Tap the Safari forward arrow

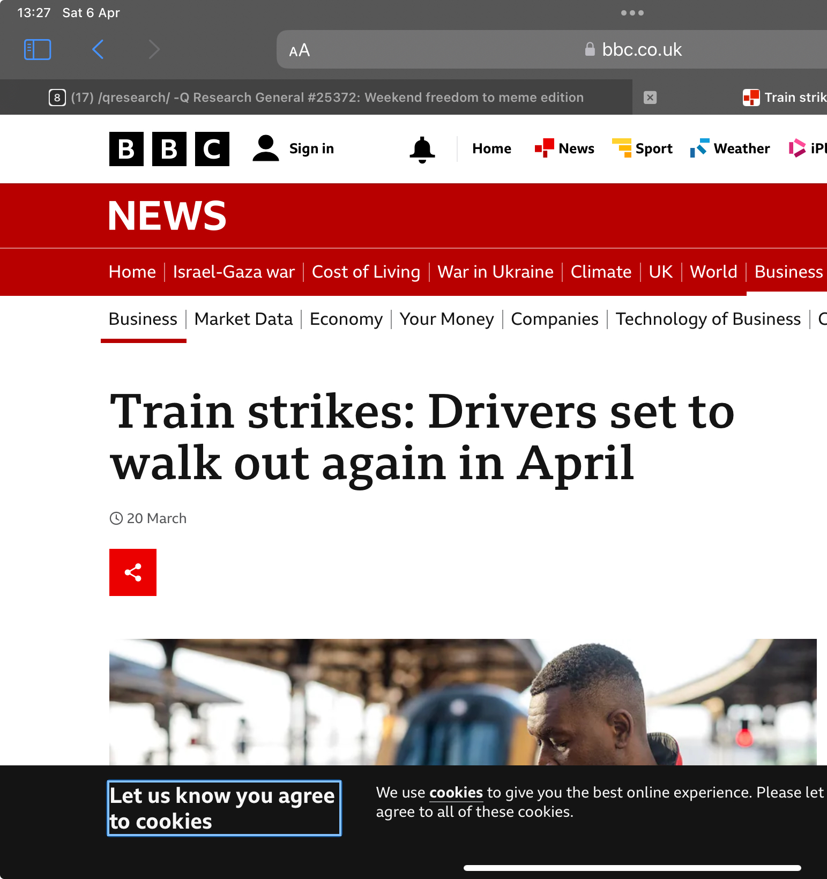coord(154,49)
